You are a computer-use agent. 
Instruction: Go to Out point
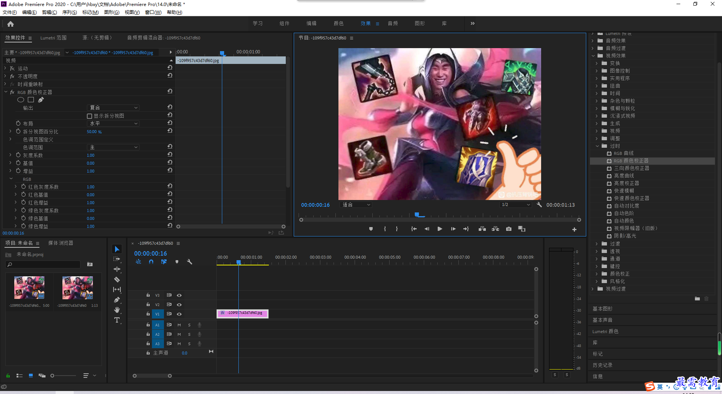tap(466, 229)
